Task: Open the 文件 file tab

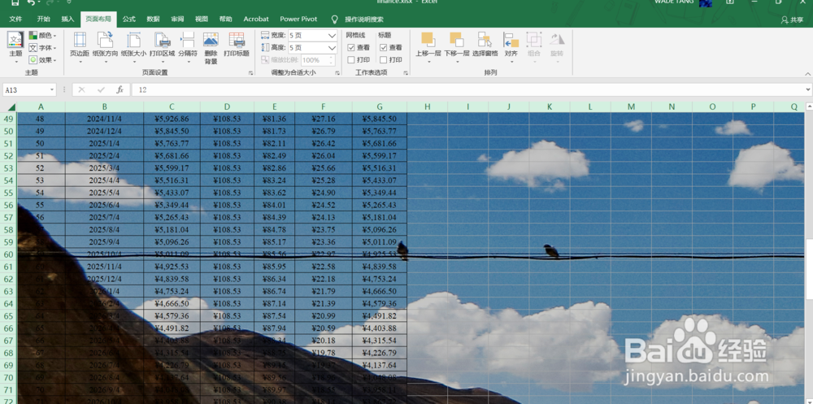Action: click(x=15, y=20)
